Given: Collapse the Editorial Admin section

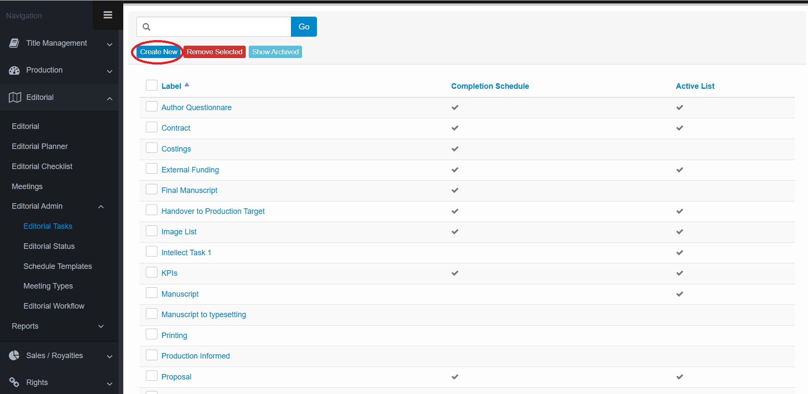Looking at the screenshot, I should click(101, 207).
